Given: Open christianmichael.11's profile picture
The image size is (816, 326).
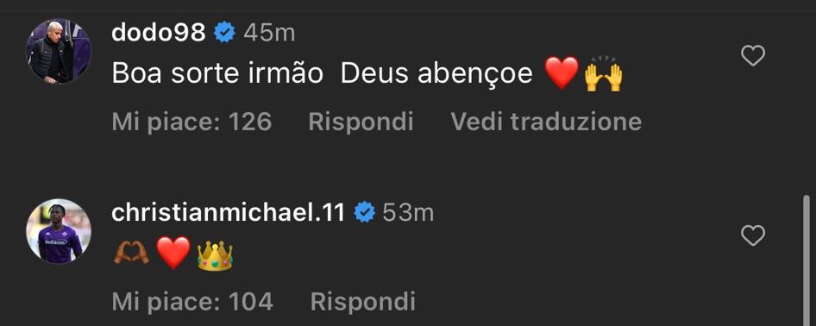Looking at the screenshot, I should click(x=59, y=231).
